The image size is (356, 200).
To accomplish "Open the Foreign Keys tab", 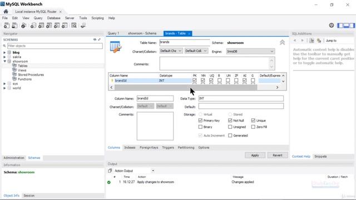I will click(149, 147).
